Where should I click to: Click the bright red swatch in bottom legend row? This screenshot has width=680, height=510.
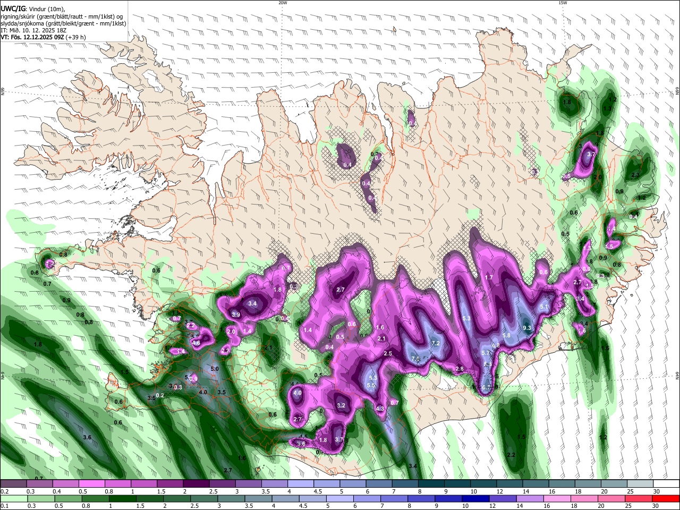(x=666, y=499)
